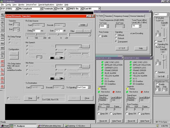The height and width of the screenshot is (128, 170).
Task: Click the S T O P button in Tx Tone
Action: point(122,48)
